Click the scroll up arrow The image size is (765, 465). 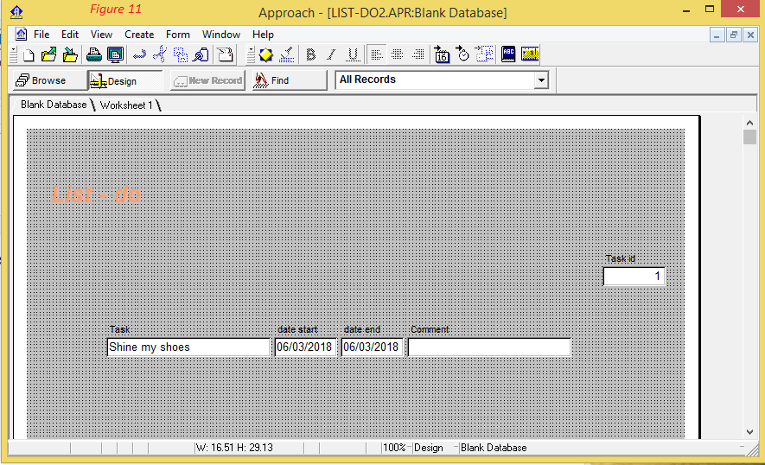pyautogui.click(x=750, y=123)
